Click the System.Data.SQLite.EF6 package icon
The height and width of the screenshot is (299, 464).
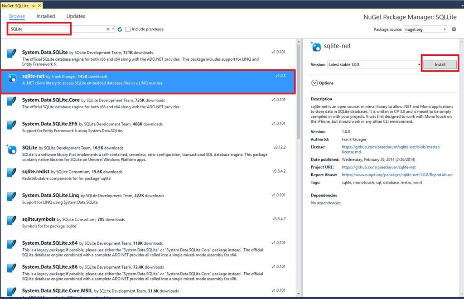(x=11, y=125)
